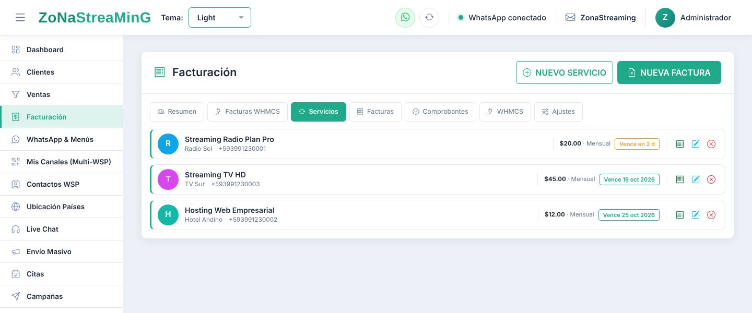Screen dimensions: 752x313
Task: Open the hamburger menu icon
Action: click(20, 18)
